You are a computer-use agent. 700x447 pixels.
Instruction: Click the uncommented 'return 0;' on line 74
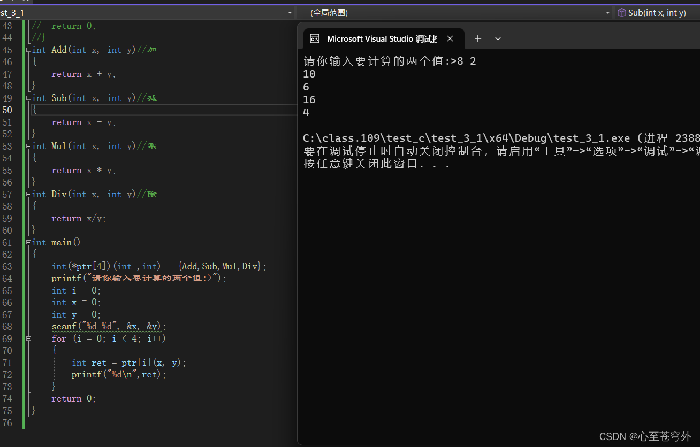point(74,398)
